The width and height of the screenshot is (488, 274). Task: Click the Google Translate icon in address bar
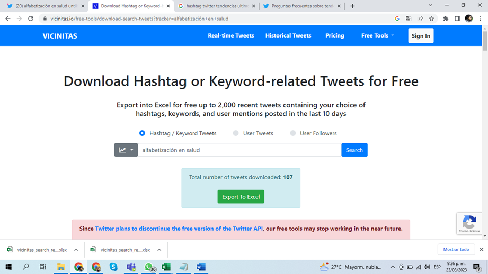click(409, 19)
